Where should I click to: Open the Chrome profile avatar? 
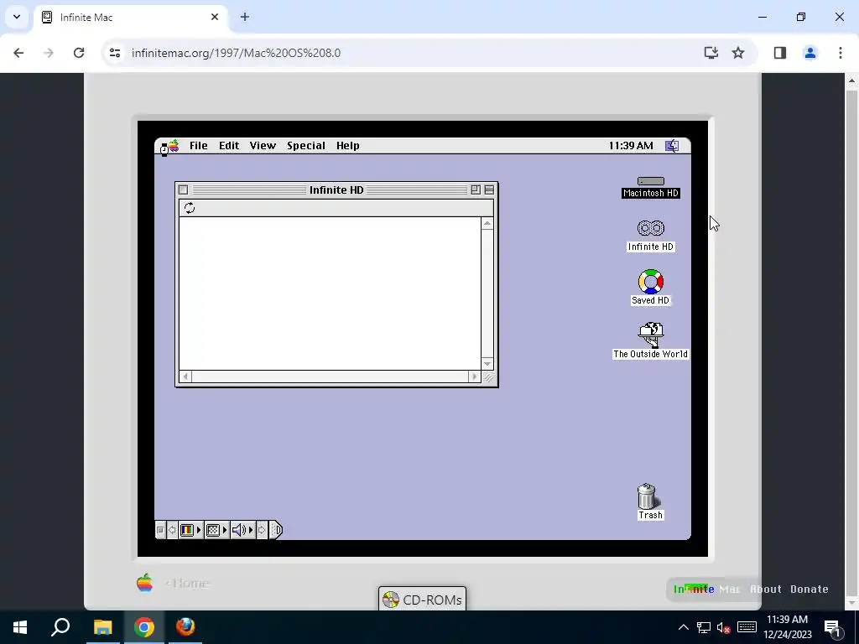(810, 53)
